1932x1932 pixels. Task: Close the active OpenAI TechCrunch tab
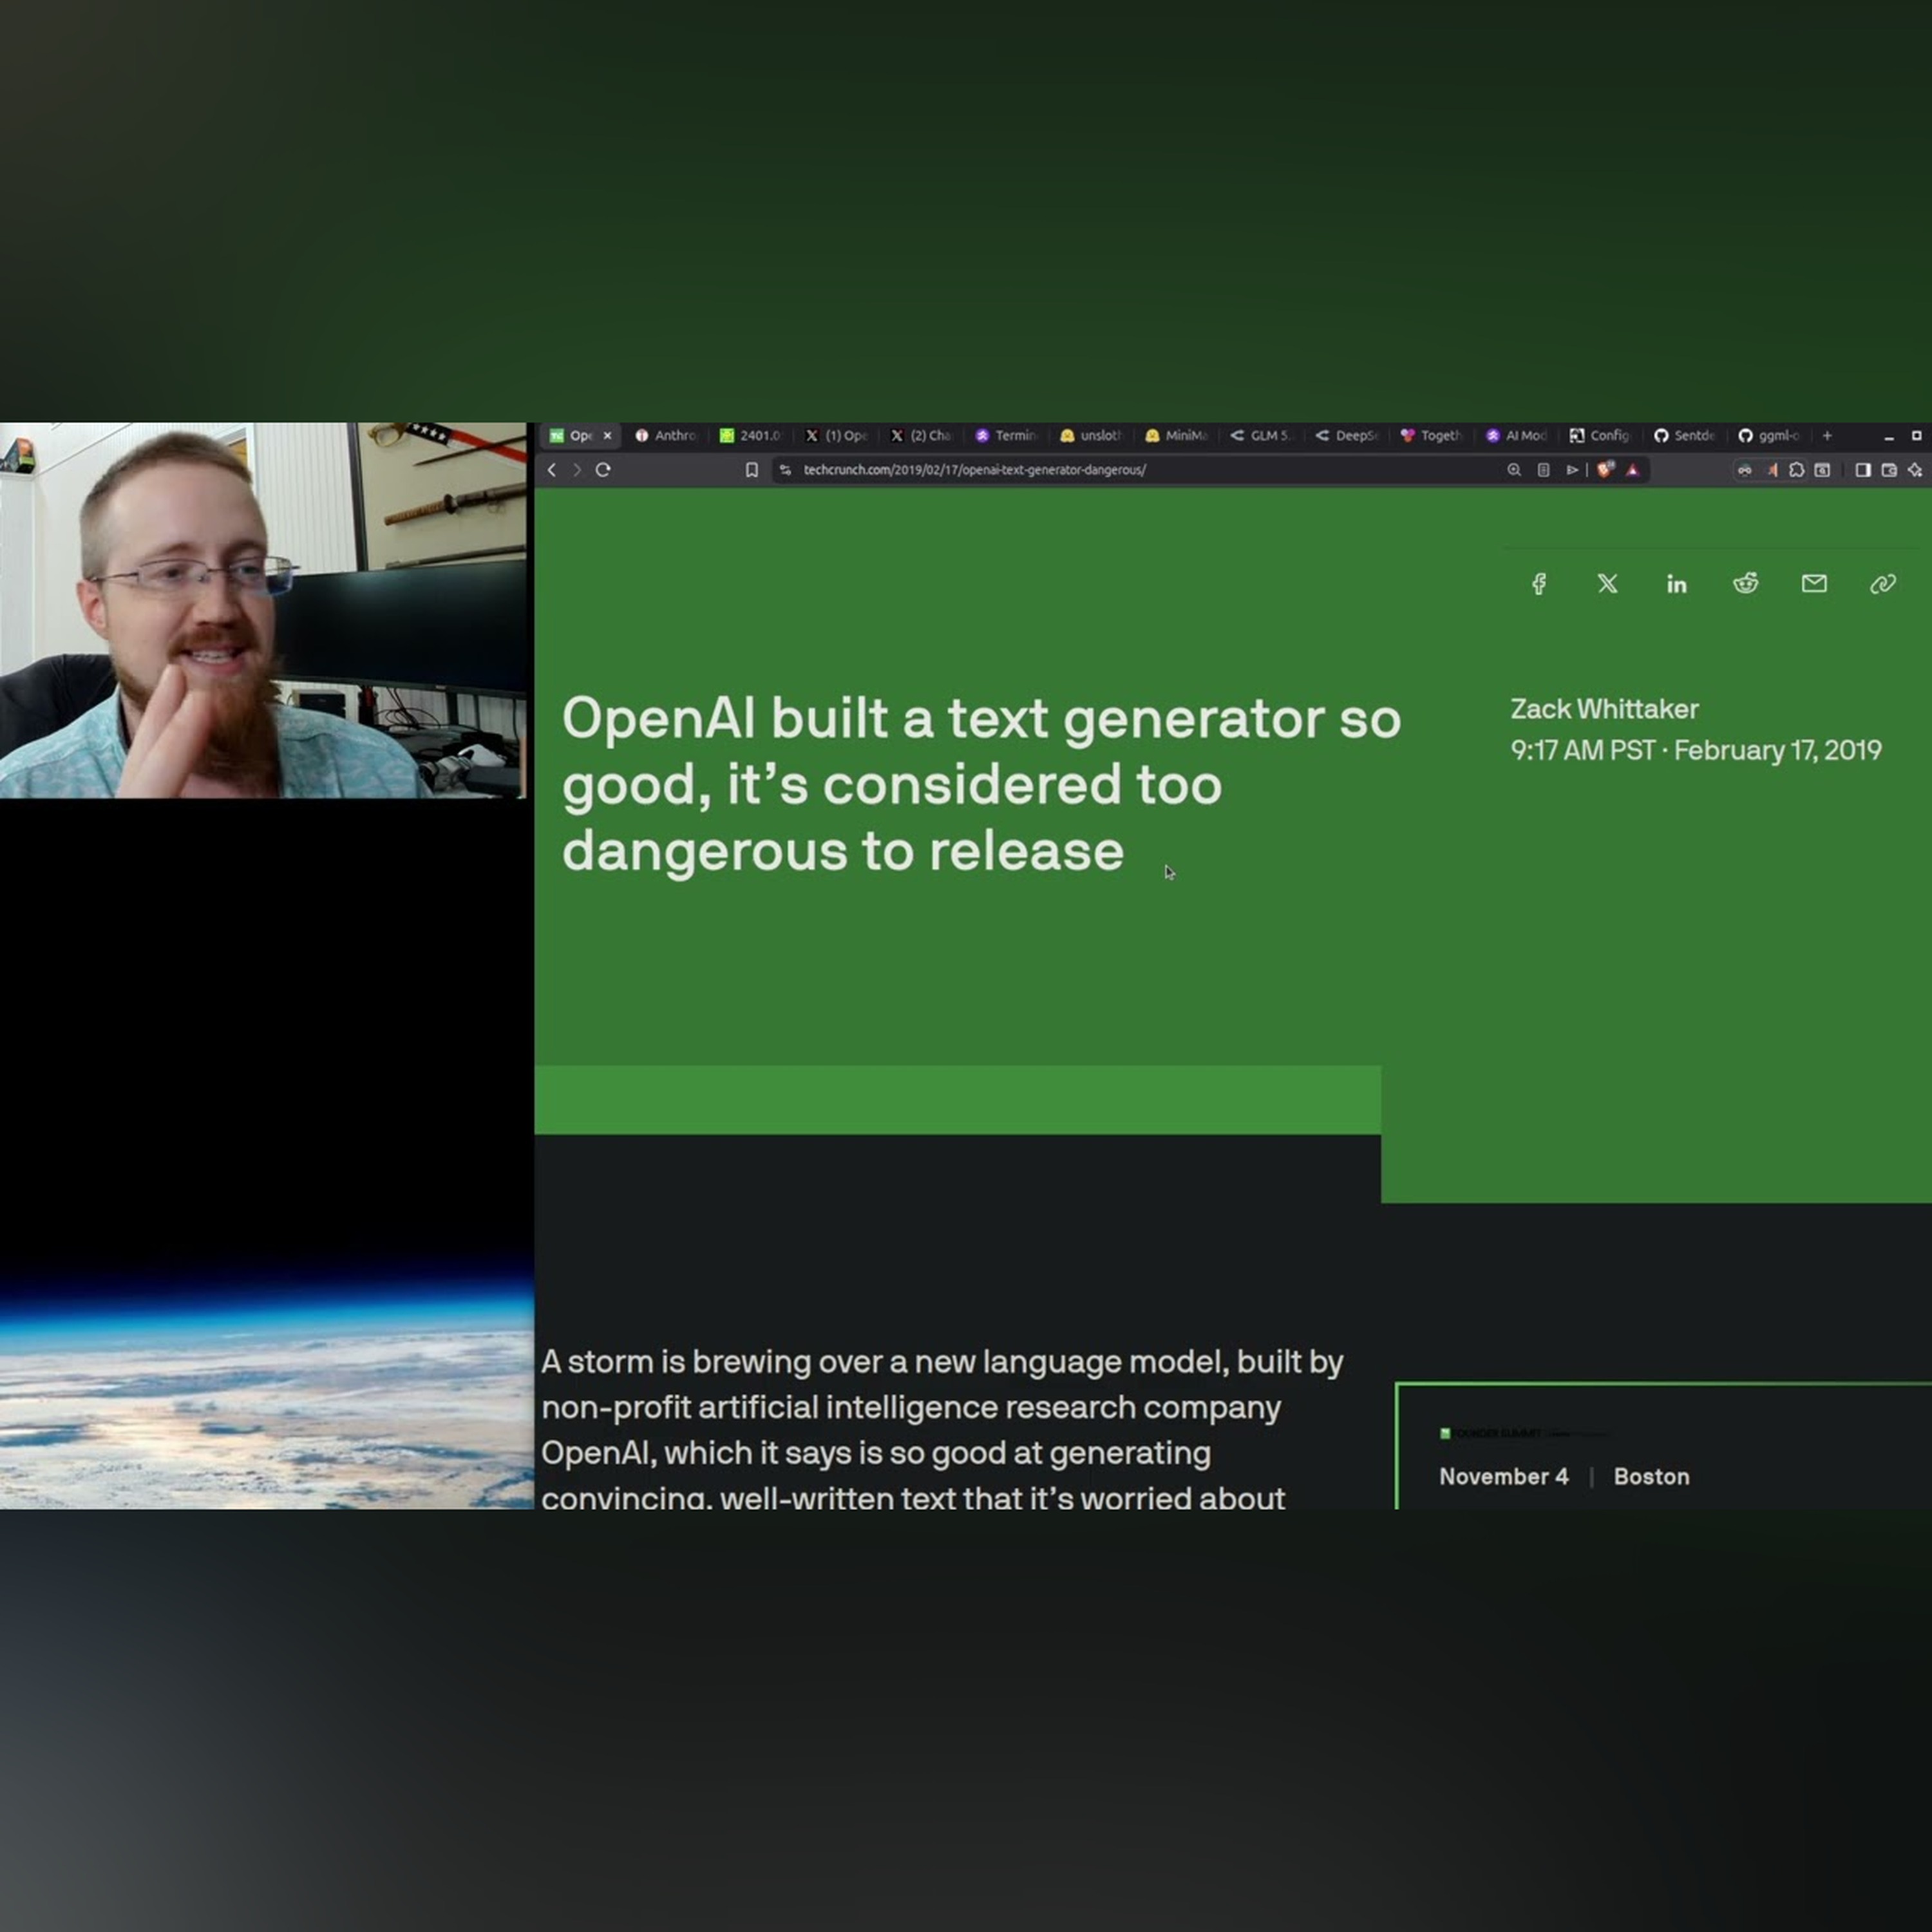[607, 436]
